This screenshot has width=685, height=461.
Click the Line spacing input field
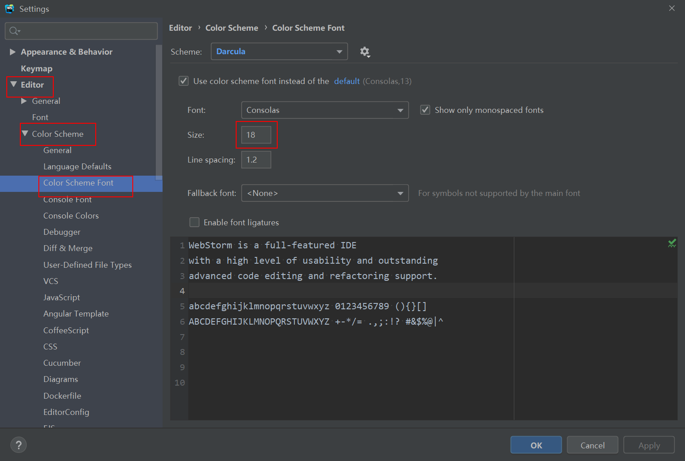tap(256, 160)
